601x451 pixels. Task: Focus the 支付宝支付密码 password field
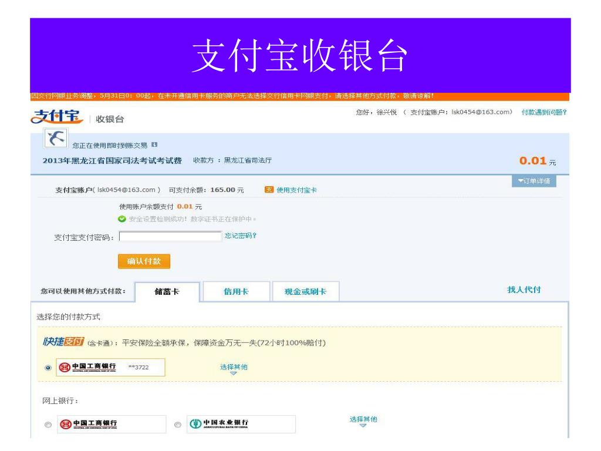(170, 236)
